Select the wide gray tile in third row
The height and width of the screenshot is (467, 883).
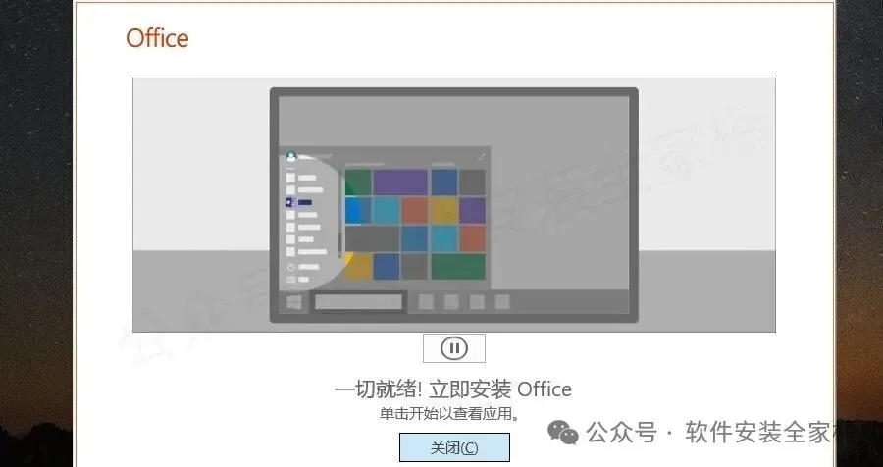tap(372, 238)
